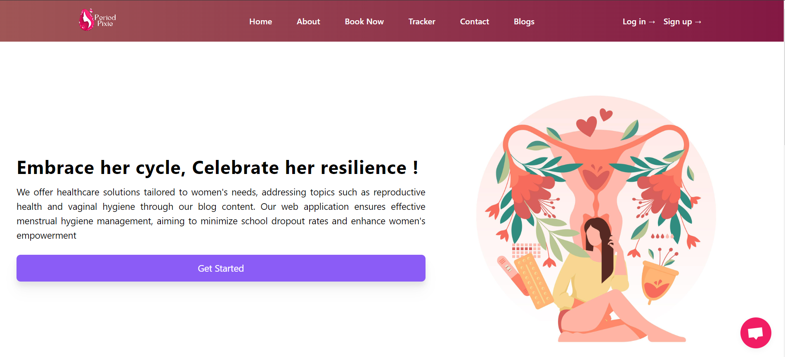Click the "Embrace her cycle" headline
The width and height of the screenshot is (785, 357).
tap(218, 168)
